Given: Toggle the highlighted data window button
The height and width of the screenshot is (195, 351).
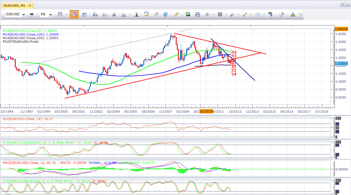Looking at the screenshot, I should pyautogui.click(x=74, y=14).
